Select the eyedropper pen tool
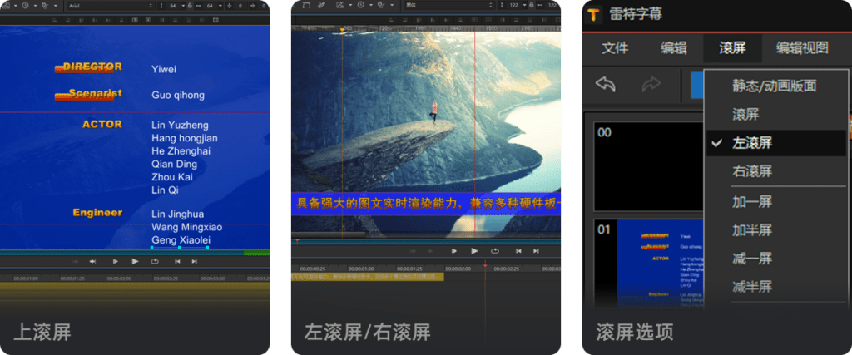The image size is (852, 355). pos(322,6)
